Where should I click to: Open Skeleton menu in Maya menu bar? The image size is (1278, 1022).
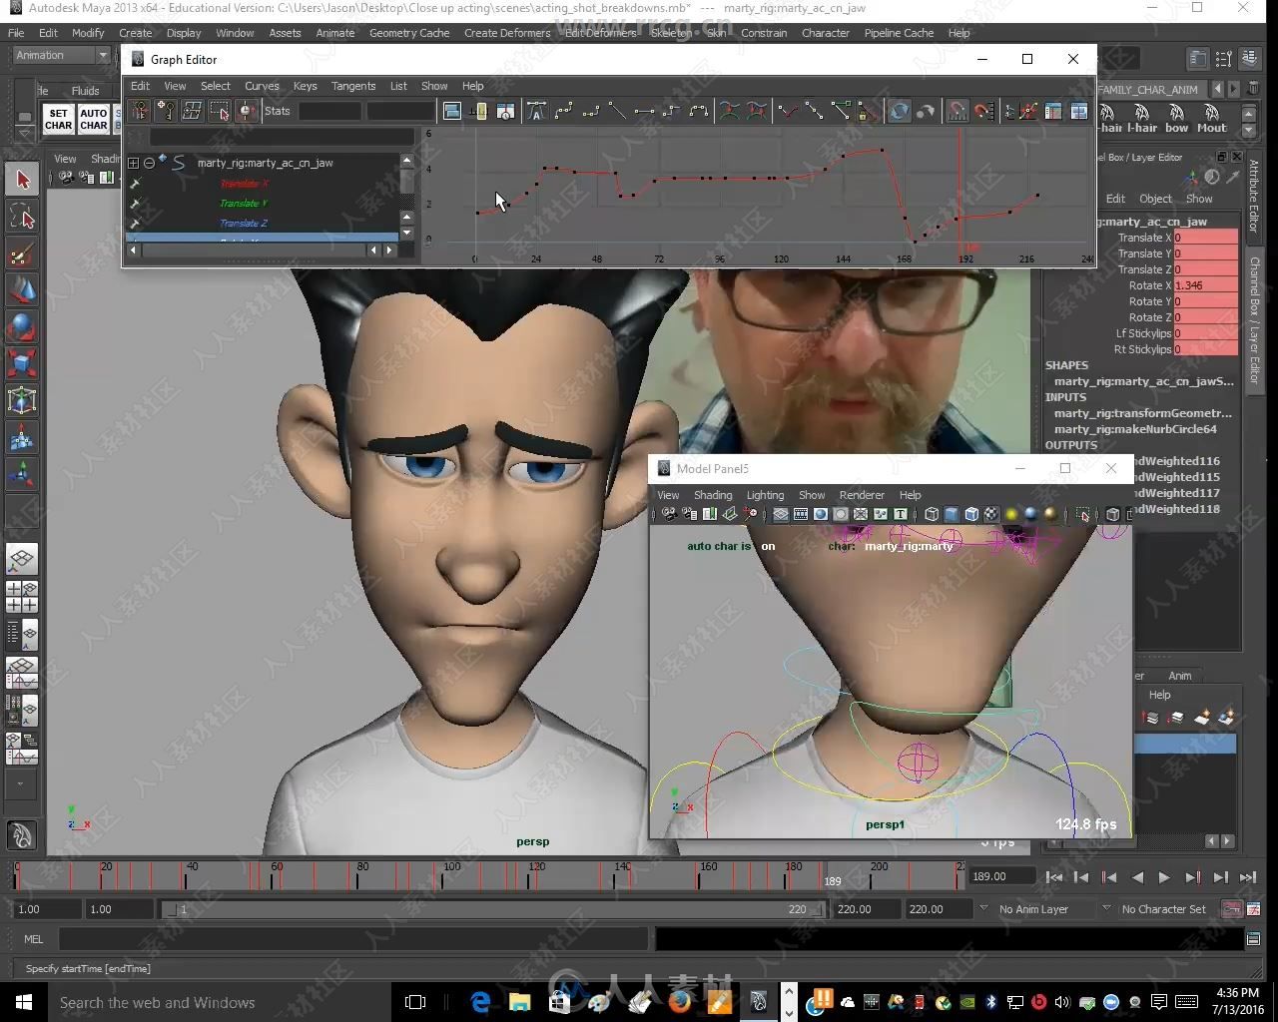coord(671,33)
